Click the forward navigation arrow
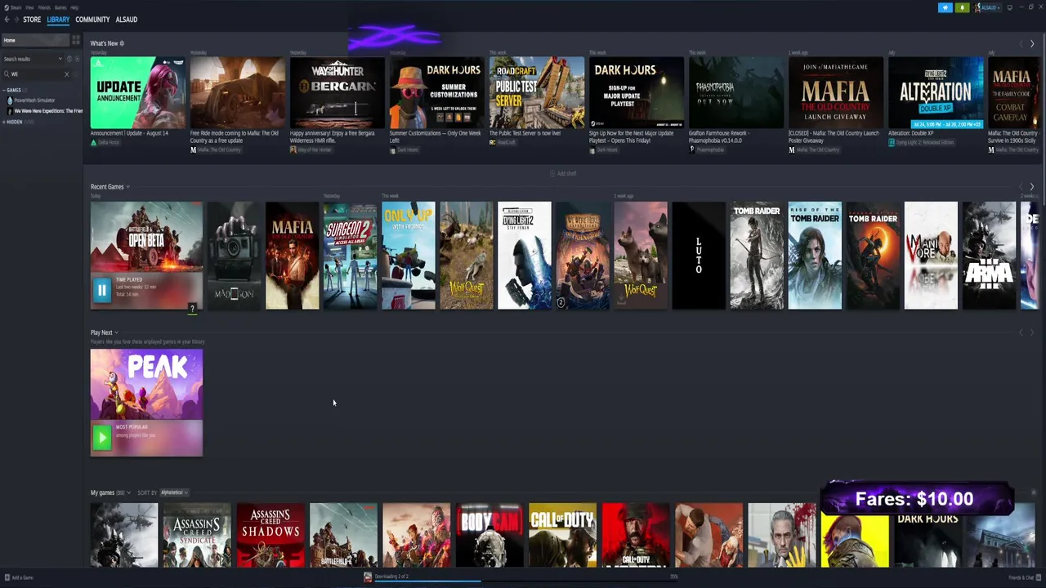 (16, 20)
